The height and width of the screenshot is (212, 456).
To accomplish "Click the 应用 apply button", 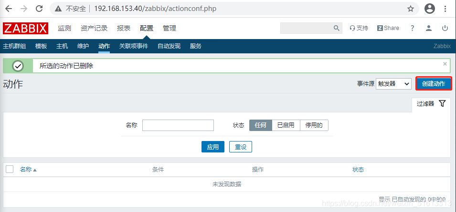I will (213, 147).
